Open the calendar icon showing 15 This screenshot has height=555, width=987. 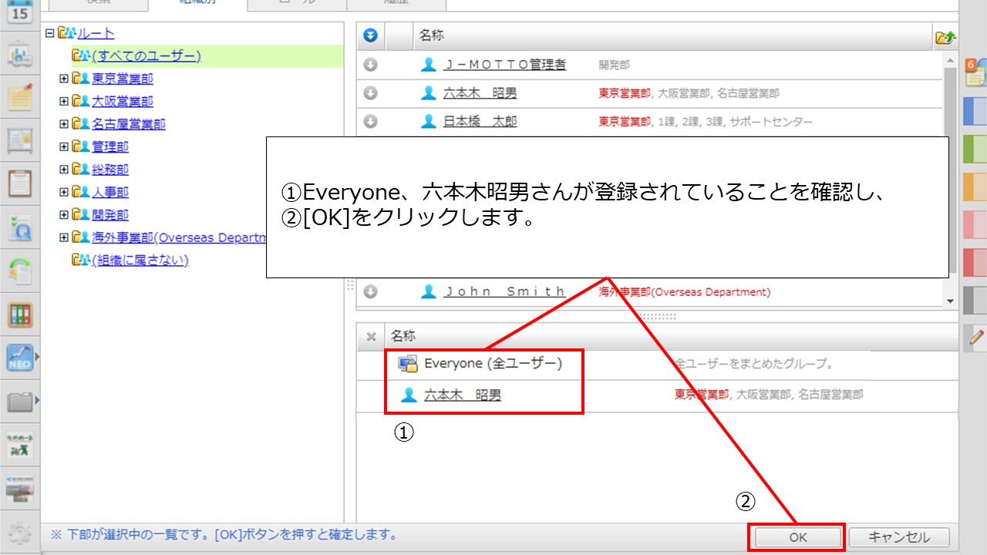point(19,12)
